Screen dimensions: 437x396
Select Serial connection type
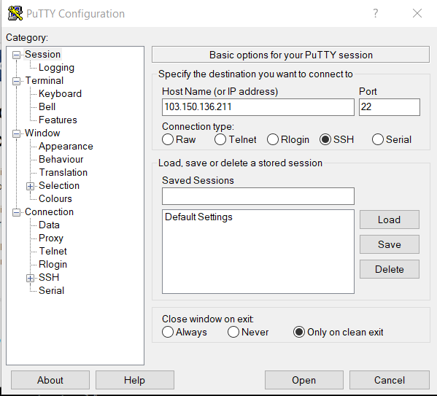tap(378, 139)
